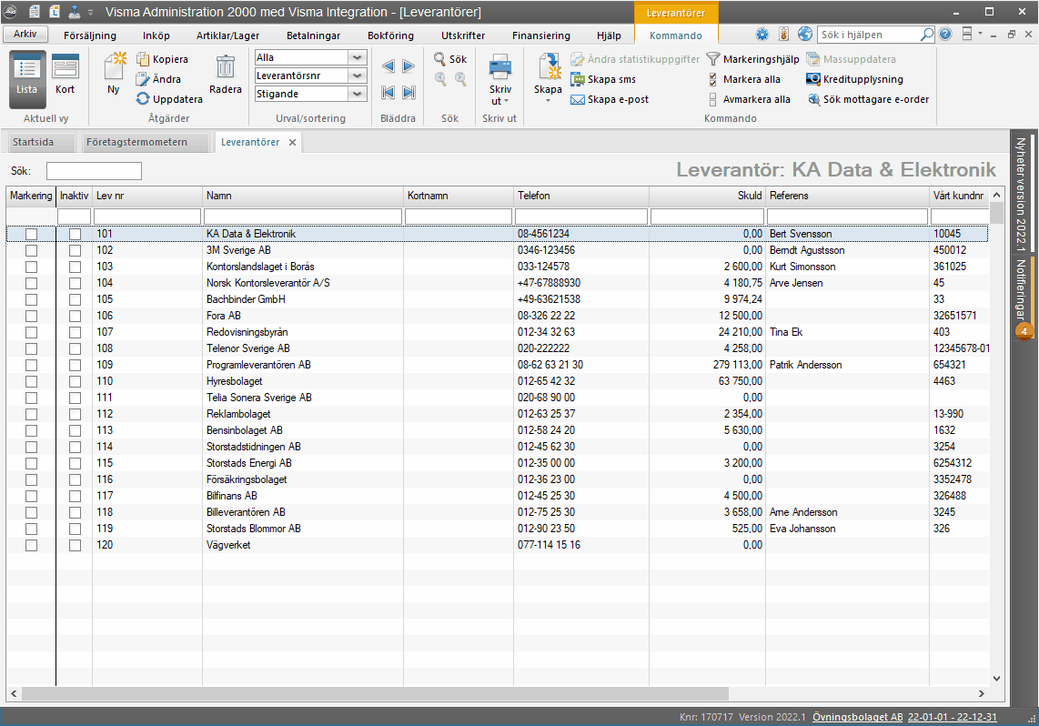Click the Ändra edit icon
This screenshot has height=726, width=1039.
(x=143, y=79)
